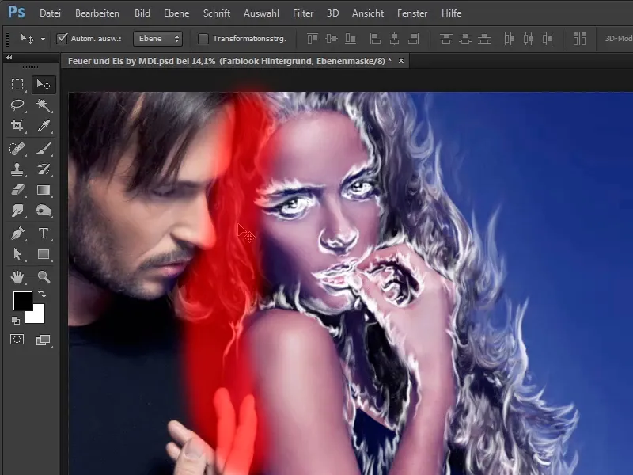The width and height of the screenshot is (633, 475).
Task: Uncheck the Autom. ausw. checkbox
Action: [62, 39]
